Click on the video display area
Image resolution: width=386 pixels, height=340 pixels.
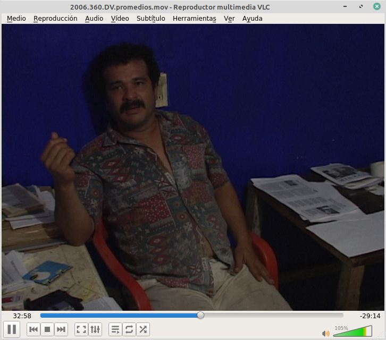point(193,167)
